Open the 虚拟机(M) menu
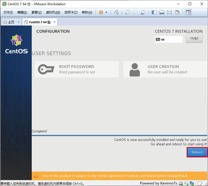Image resolution: width=208 pixels, height=186 pixels. pyautogui.click(x=53, y=12)
